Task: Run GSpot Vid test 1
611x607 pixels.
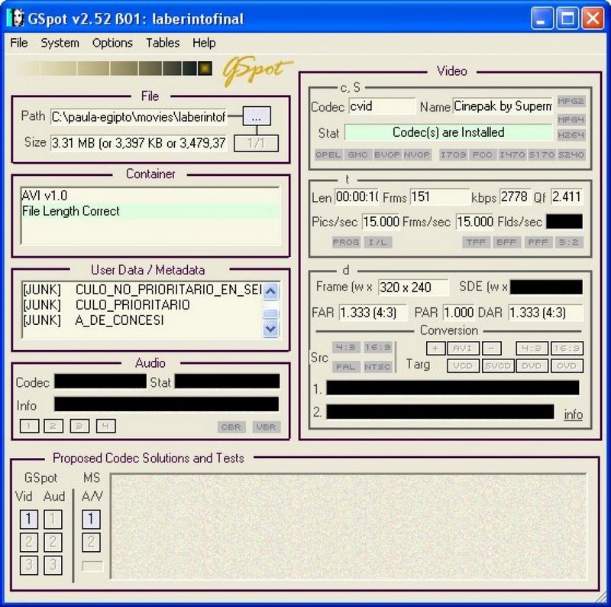Action: (x=29, y=519)
